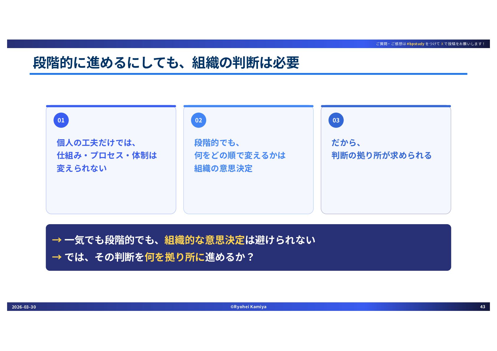Click the 03 numbered circle badge

(336, 120)
